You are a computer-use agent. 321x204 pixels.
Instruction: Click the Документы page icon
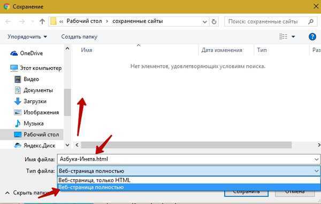point(18,90)
